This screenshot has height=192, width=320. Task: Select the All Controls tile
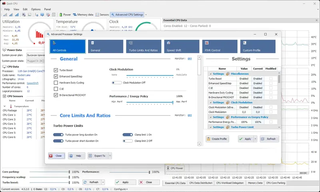68,46
